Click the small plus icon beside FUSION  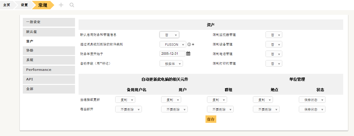(x=193, y=45)
